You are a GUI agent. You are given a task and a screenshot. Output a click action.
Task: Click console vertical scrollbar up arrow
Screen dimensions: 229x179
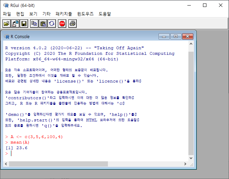click(x=191, y=44)
